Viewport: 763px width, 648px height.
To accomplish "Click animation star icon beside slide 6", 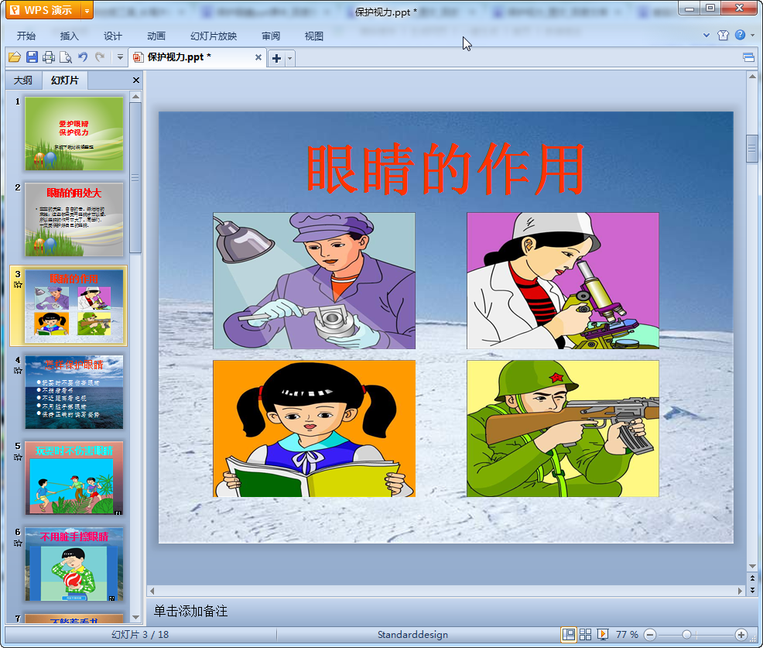I will (18, 543).
